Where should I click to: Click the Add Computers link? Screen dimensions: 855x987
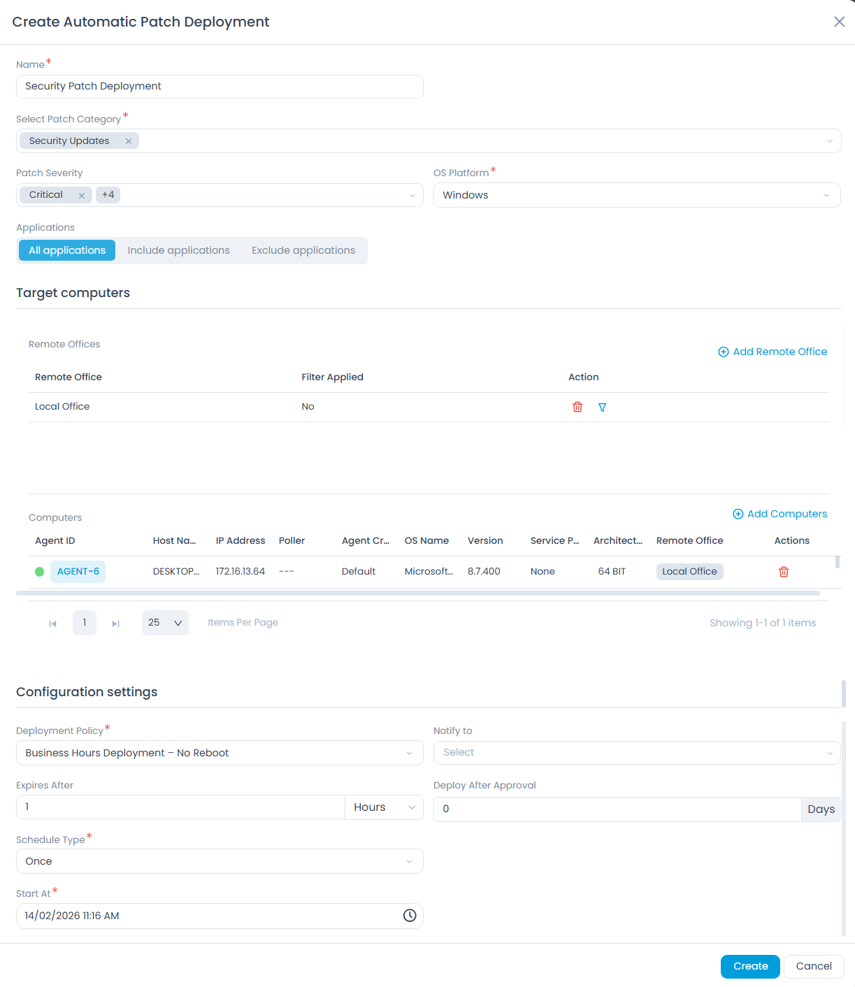pos(779,514)
